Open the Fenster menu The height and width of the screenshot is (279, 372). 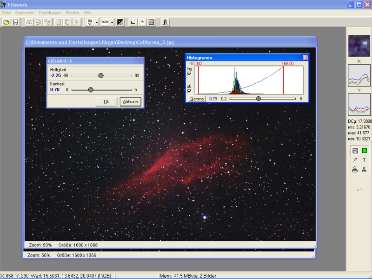coord(72,13)
